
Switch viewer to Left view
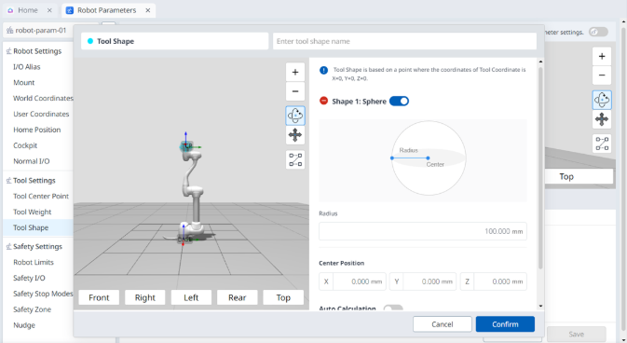[x=191, y=297]
